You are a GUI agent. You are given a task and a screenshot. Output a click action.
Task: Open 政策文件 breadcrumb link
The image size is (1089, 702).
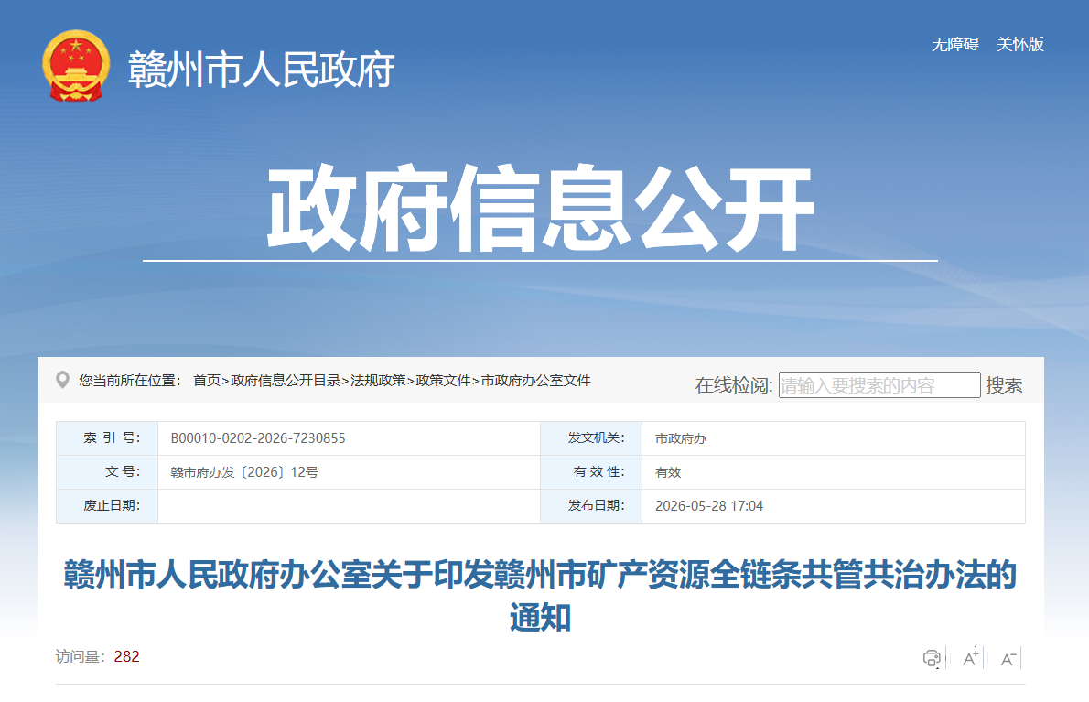coord(443,381)
